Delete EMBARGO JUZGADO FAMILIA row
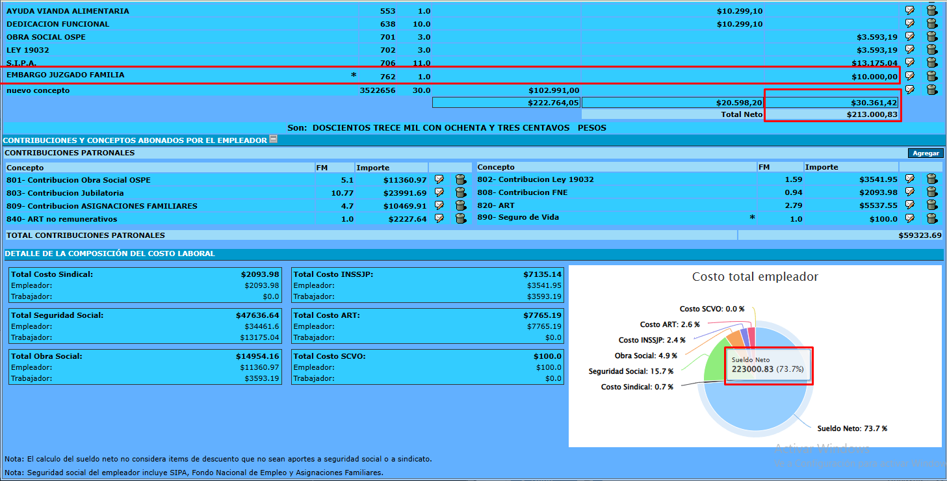The image size is (947, 481). click(931, 75)
